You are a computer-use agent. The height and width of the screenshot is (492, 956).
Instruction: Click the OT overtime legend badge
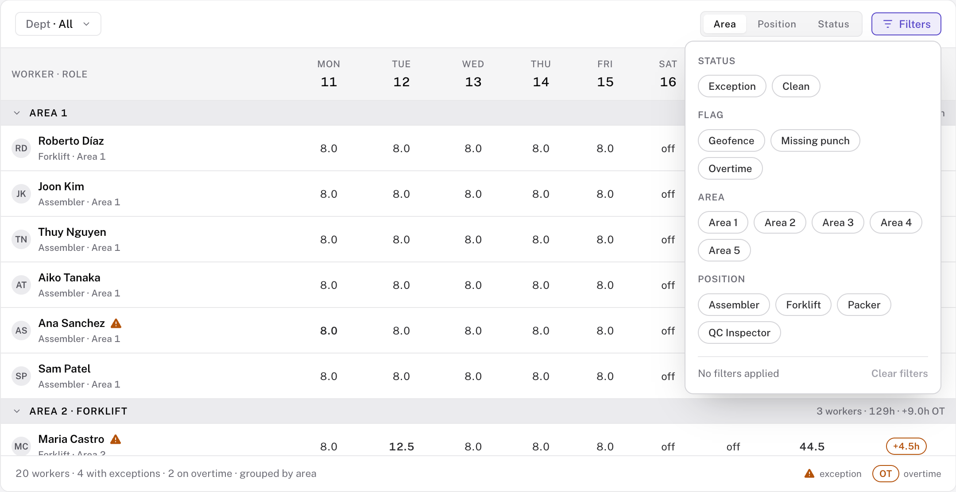click(x=886, y=473)
